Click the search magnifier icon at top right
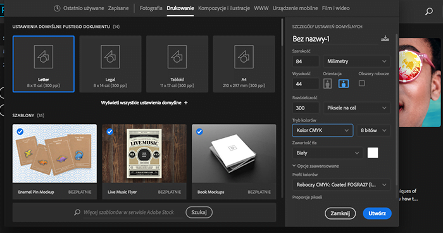443x233 pixels. (429, 11)
